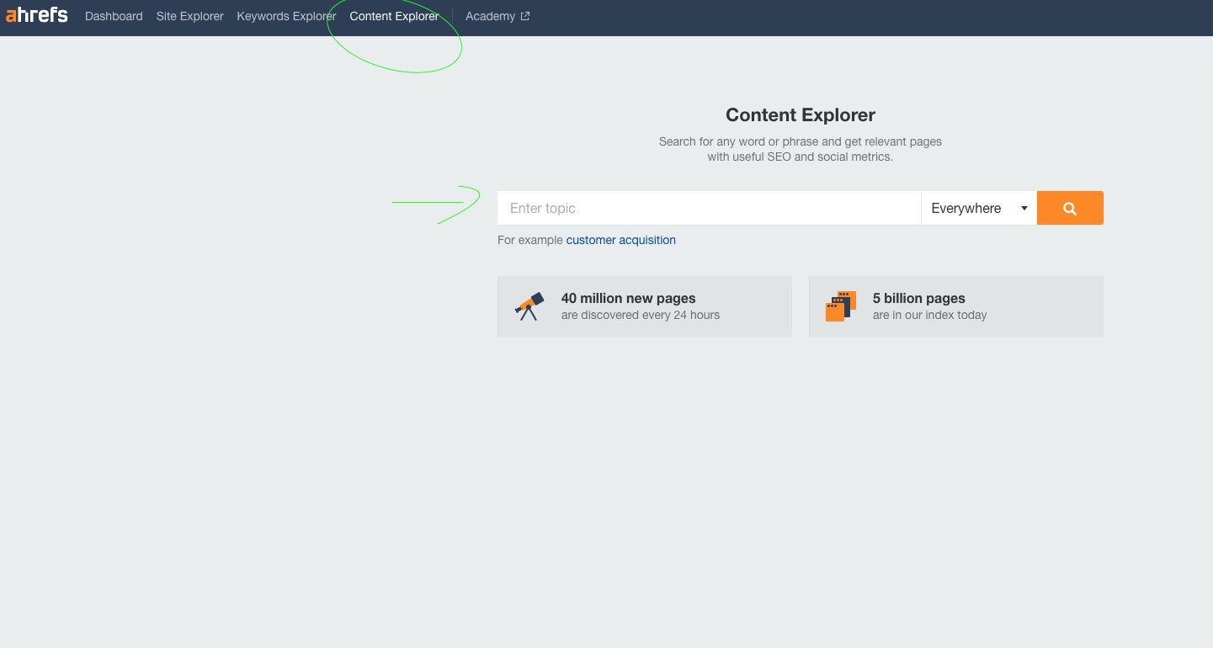This screenshot has height=648, width=1213.
Task: Click the 'are discovered every 24 hours' text
Action: (x=640, y=315)
